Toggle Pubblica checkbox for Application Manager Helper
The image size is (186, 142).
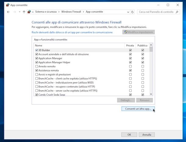[x=143, y=62]
